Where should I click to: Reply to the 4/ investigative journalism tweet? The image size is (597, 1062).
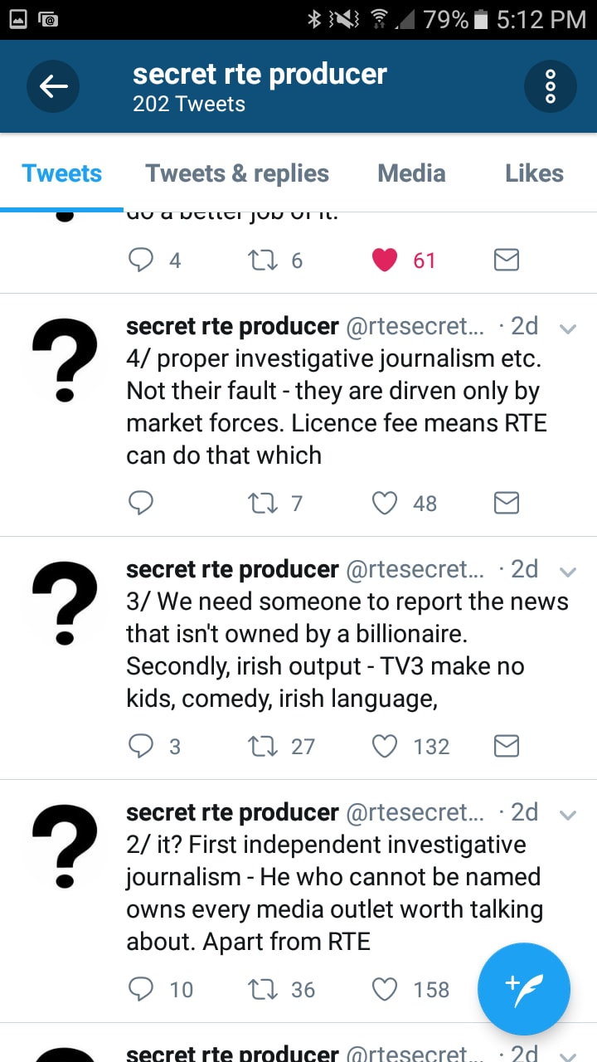pyautogui.click(x=141, y=503)
